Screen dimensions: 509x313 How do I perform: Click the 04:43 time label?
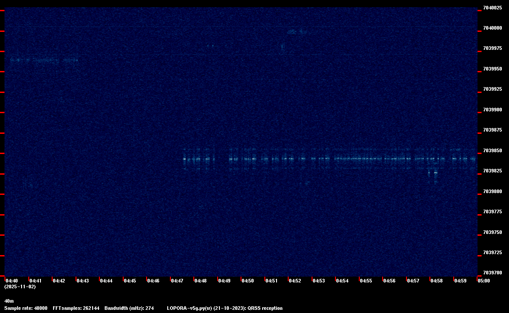82,281
